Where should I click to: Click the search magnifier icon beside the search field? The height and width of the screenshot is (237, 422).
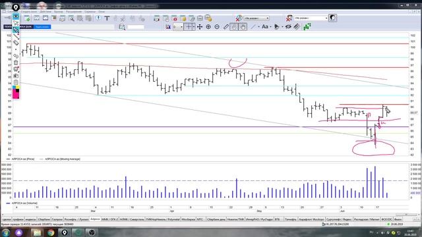pyautogui.click(x=122, y=27)
